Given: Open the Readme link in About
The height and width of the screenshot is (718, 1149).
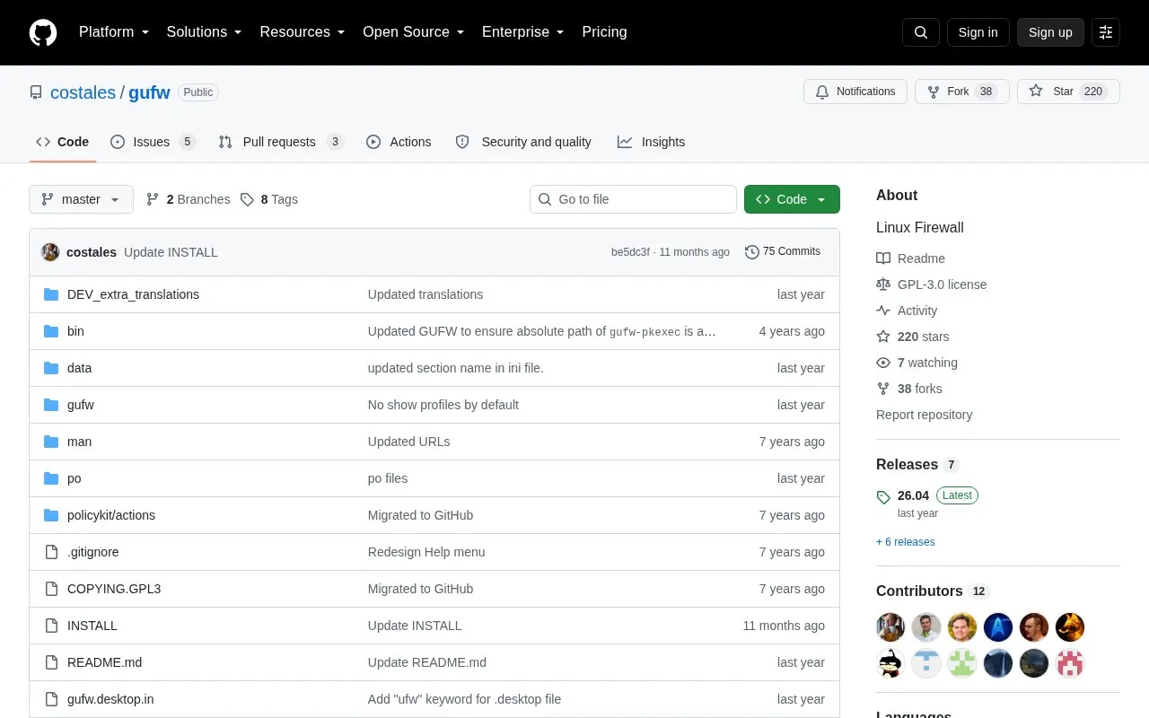Looking at the screenshot, I should coord(910,258).
